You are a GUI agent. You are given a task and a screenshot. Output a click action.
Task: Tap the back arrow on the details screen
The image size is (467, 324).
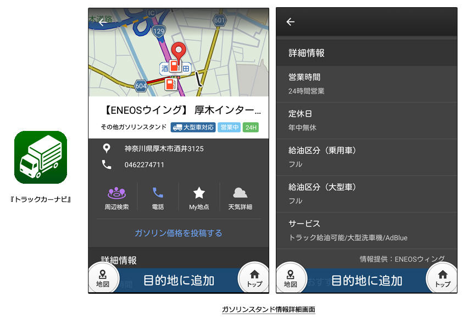coord(291,22)
